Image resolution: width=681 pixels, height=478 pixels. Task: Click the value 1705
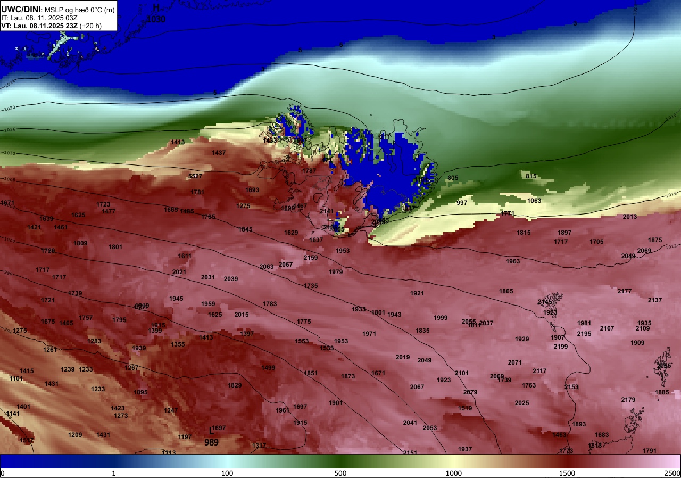coord(596,242)
